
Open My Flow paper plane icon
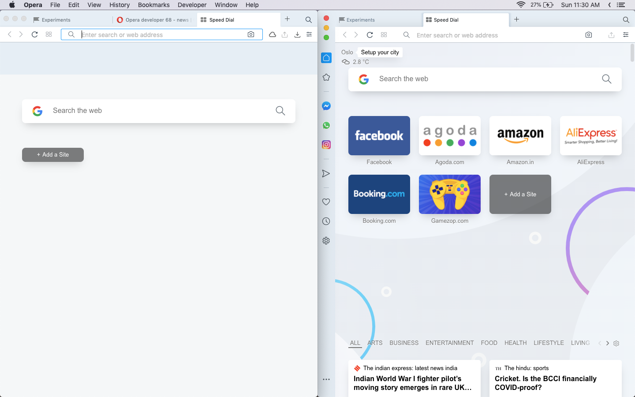[326, 174]
